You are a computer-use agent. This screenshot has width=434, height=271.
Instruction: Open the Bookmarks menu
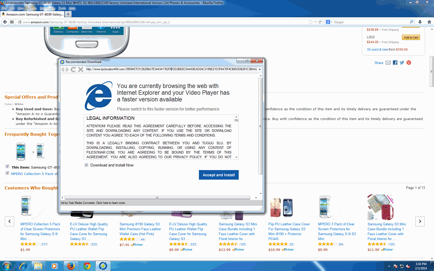(48, 8)
